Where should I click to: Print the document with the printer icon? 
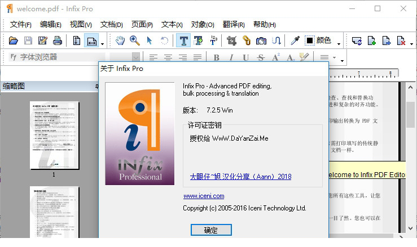[x=57, y=41]
